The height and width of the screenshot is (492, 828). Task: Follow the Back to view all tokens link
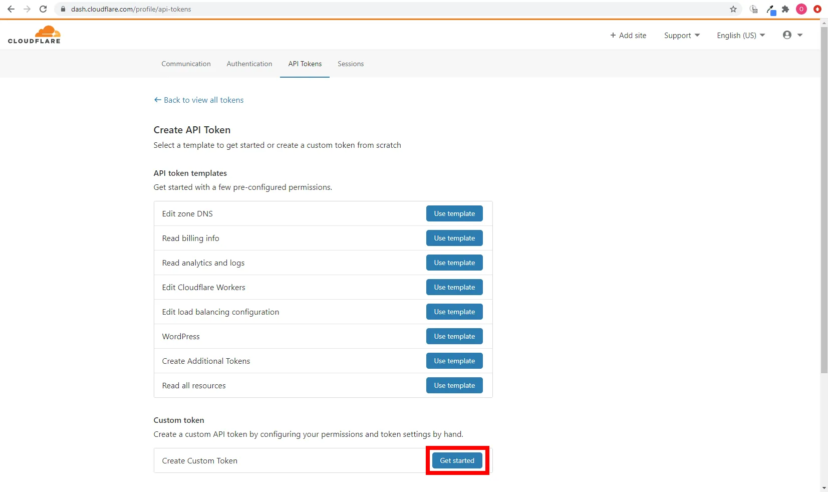pos(199,100)
